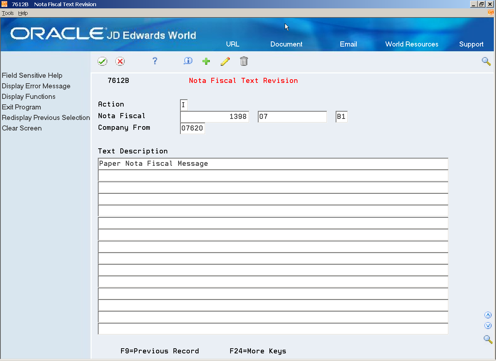Click the Paper Nota Fiscal Message text line
The image size is (496, 361).
coord(273,164)
